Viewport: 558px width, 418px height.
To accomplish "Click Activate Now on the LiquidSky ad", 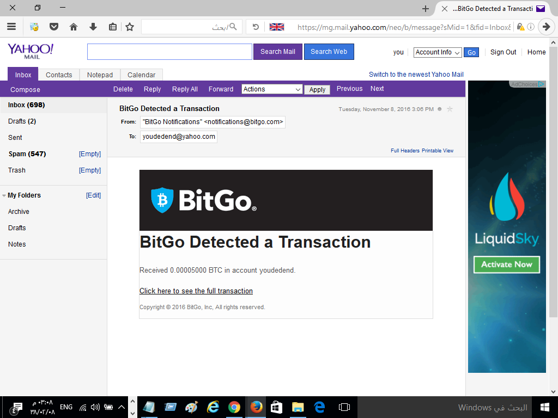I will click(x=507, y=265).
